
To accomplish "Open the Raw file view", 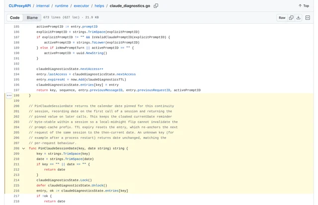I will (x=282, y=18).
